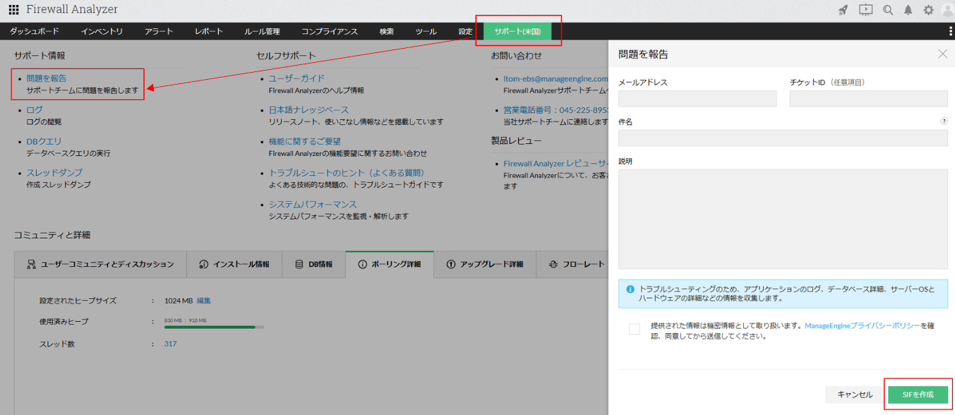Open the ダッシュボード menu item
The image size is (955, 415).
coord(35,32)
